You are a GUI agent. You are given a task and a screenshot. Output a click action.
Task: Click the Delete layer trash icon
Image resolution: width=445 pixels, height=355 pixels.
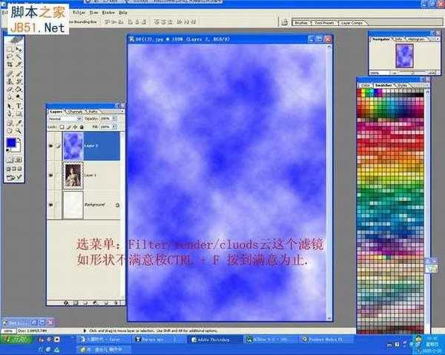[x=116, y=303]
